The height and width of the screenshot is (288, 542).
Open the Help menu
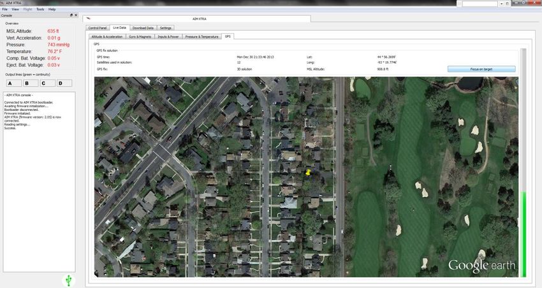[x=52, y=10]
